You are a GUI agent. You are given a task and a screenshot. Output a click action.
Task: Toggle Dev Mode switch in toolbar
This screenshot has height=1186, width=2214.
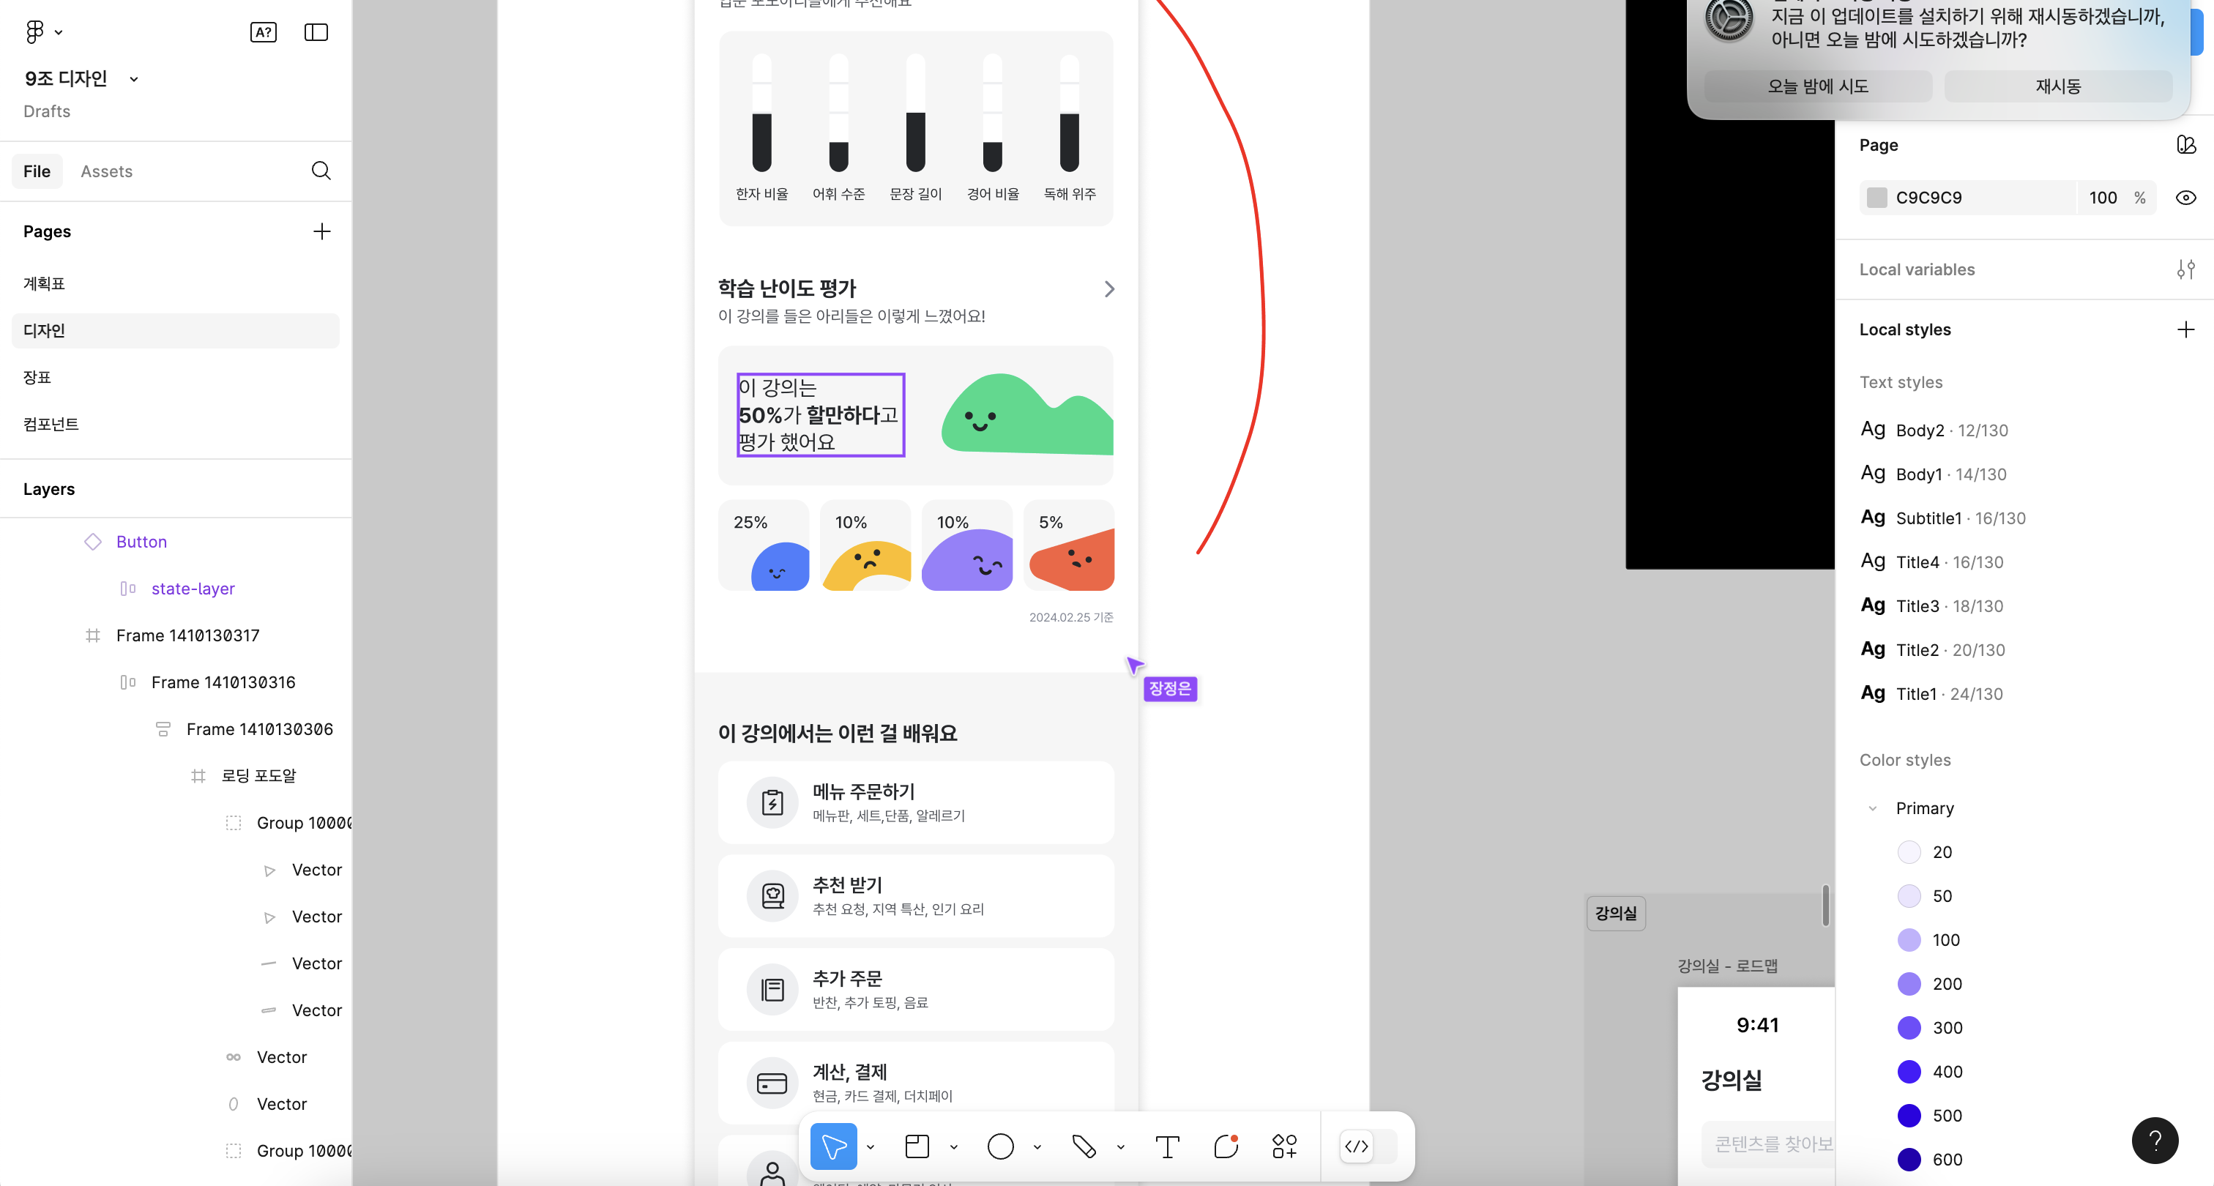(x=1368, y=1146)
